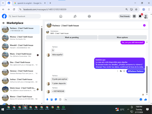Open a new browser tab
This screenshot has width=152, height=114.
click(50, 3)
